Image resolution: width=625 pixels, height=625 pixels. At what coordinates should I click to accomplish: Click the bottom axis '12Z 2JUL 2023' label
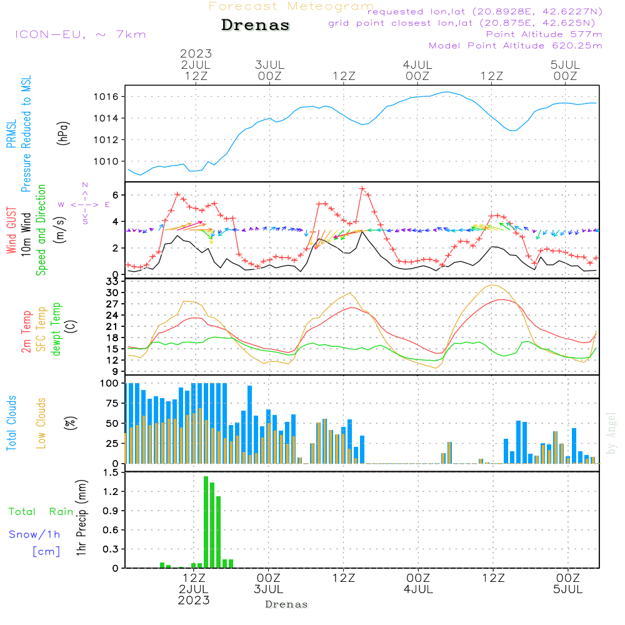194,589
